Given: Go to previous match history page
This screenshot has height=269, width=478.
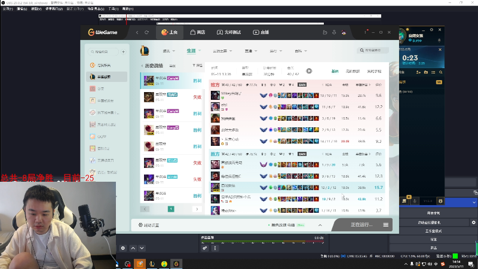Looking at the screenshot, I should point(145,209).
